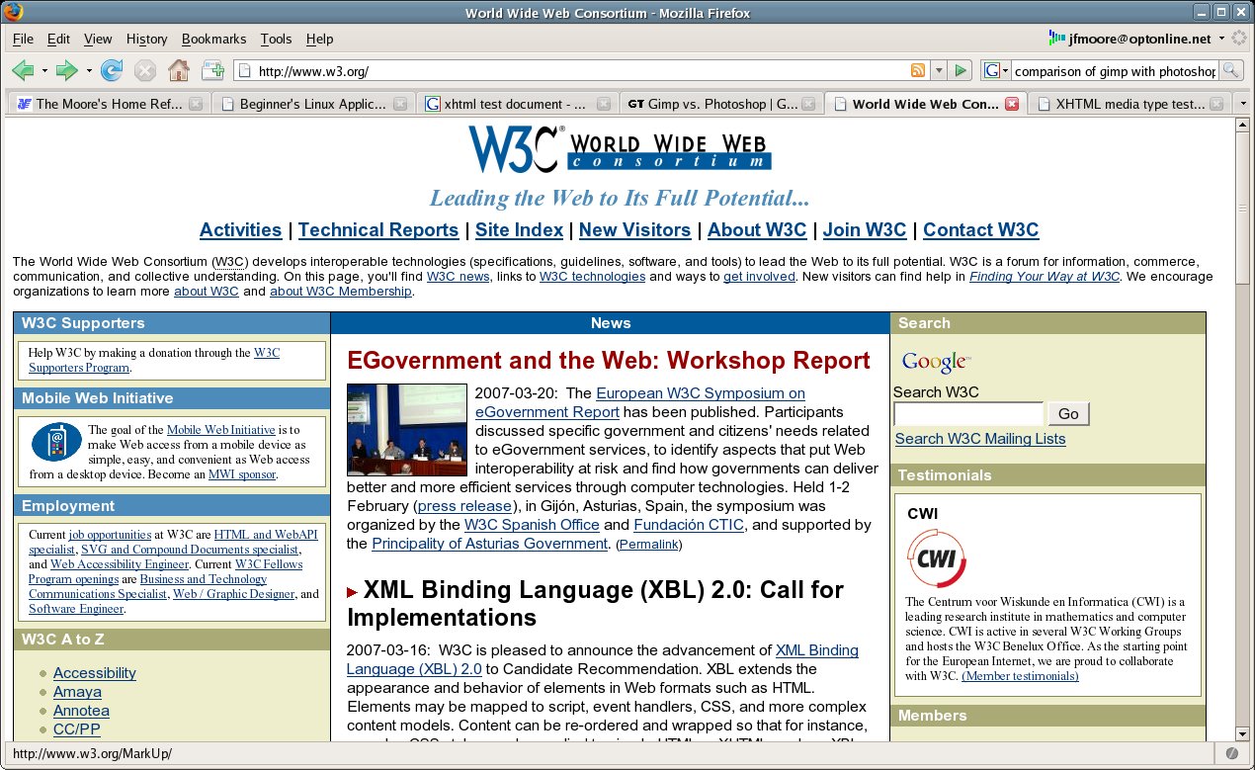Image resolution: width=1255 pixels, height=770 pixels.
Task: Click the Go button under Search W3C
Action: (1068, 413)
